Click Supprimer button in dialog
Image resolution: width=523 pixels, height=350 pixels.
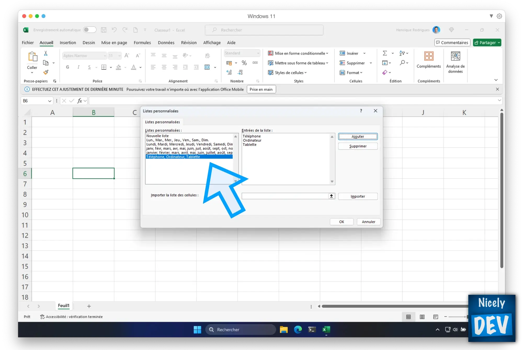[358, 146]
